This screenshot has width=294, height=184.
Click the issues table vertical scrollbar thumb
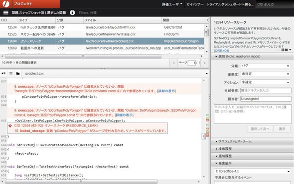coord(206,32)
